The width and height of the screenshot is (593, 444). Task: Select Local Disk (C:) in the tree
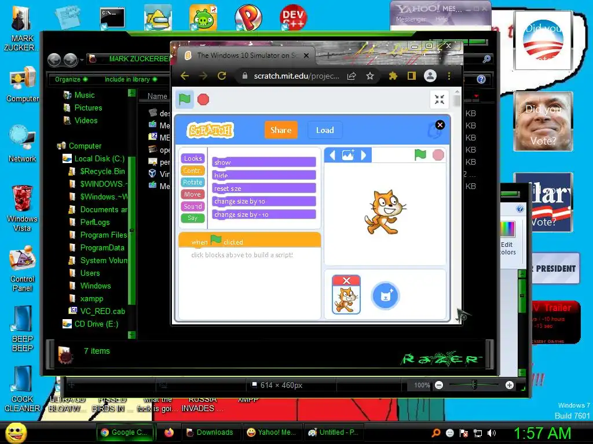(94, 158)
